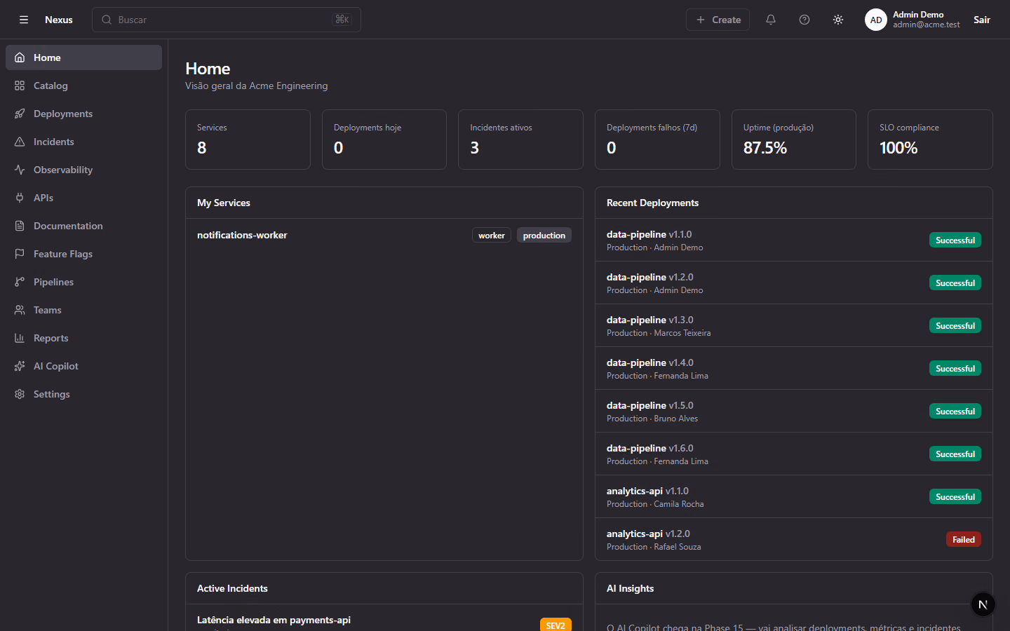Click the AD user avatar

[876, 20]
